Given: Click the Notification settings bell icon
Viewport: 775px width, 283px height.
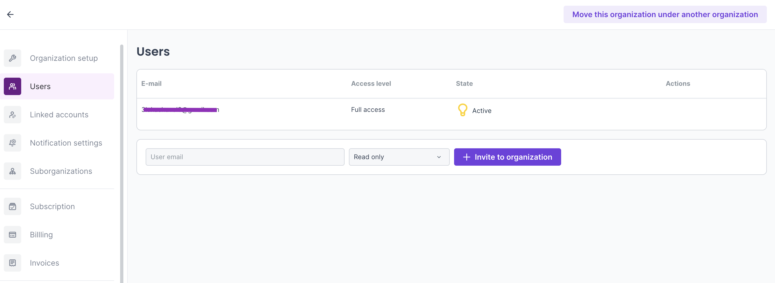Looking at the screenshot, I should coord(12,143).
